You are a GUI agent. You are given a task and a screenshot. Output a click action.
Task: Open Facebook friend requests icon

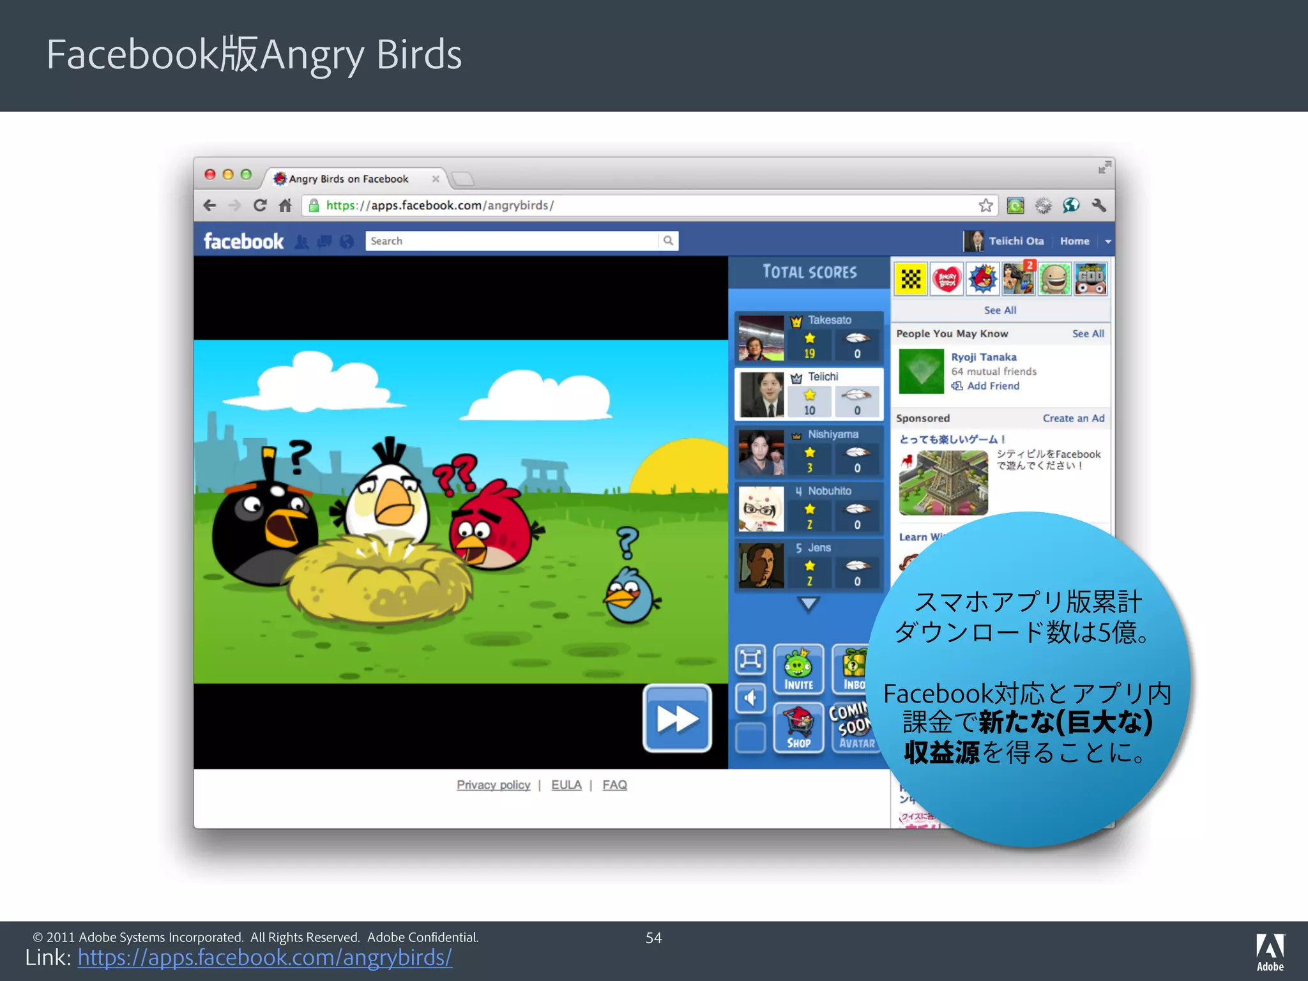pos(302,242)
